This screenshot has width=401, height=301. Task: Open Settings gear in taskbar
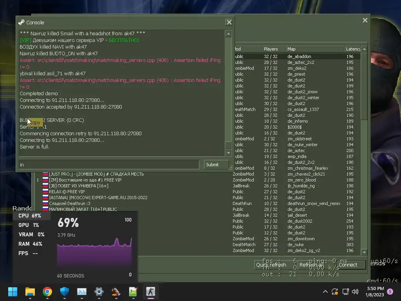99,292
